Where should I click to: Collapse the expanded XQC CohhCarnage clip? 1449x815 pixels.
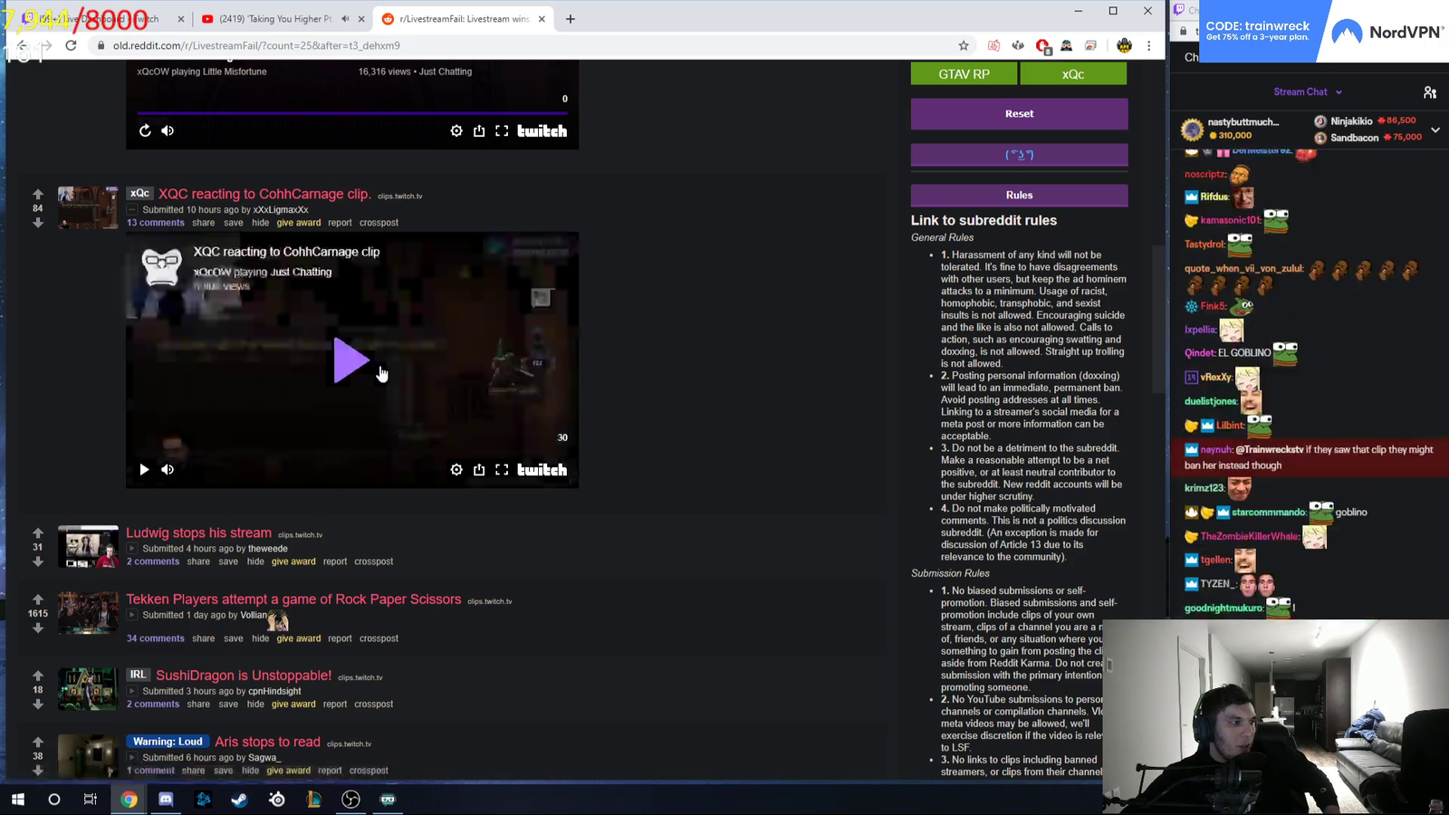coord(132,209)
